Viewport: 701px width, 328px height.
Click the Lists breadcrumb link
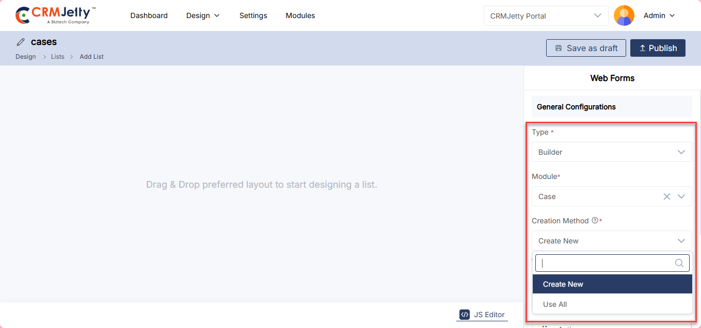pyautogui.click(x=57, y=57)
